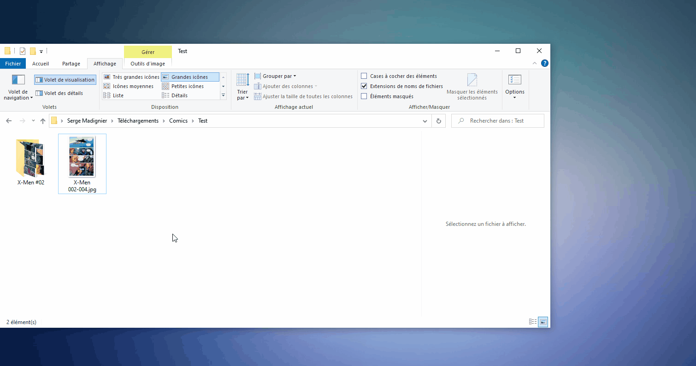
Task: Switch to Liste layout
Action: click(x=113, y=95)
